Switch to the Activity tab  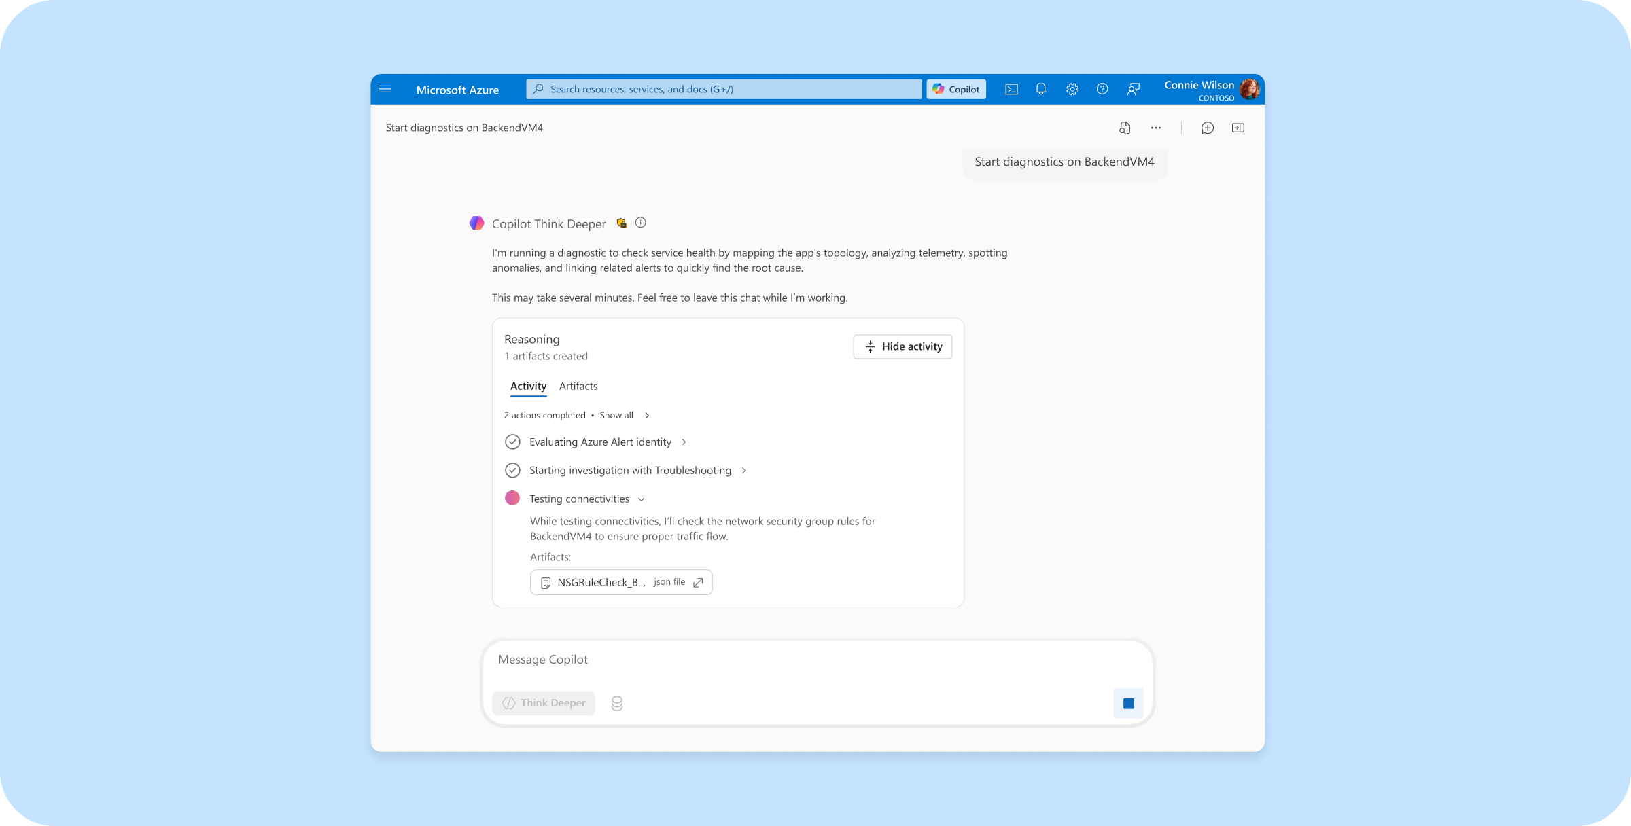click(528, 386)
